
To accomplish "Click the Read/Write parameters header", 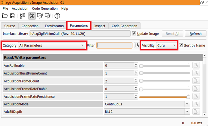I will [103, 58].
